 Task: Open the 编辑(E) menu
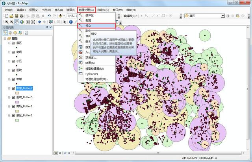(21, 10)
